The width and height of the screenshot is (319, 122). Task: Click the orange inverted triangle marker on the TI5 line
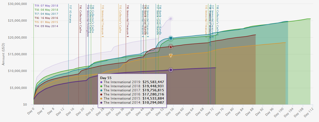[x=171, y=56]
